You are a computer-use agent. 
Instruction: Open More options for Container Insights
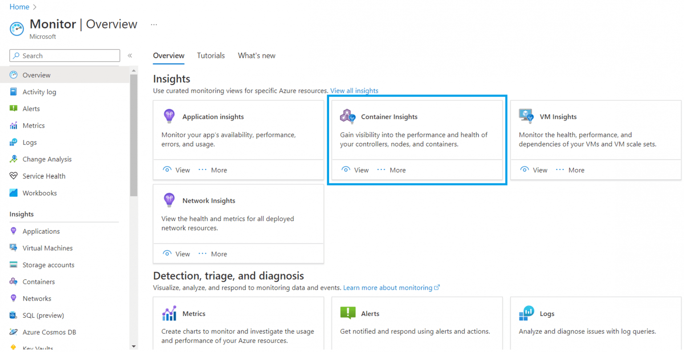click(x=391, y=170)
